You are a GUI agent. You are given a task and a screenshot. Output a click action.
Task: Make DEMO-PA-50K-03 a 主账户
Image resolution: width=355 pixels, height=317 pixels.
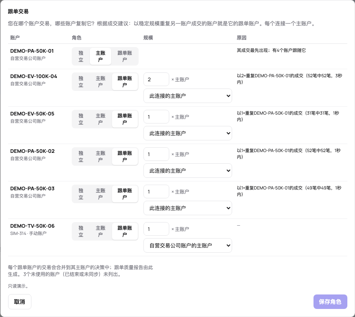(x=100, y=194)
